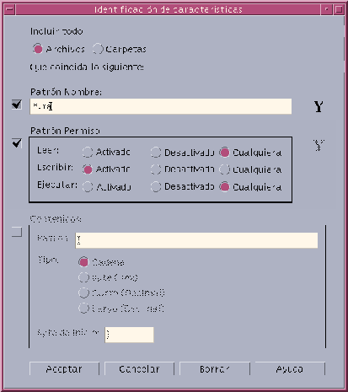
Task: Enable the Contenidos checkbox
Action: pos(17,232)
